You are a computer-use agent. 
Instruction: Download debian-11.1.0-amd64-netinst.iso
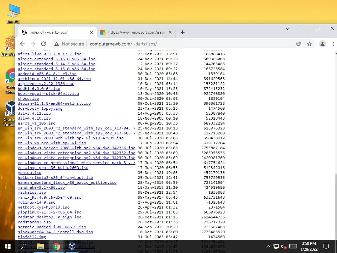[x=54, y=103]
